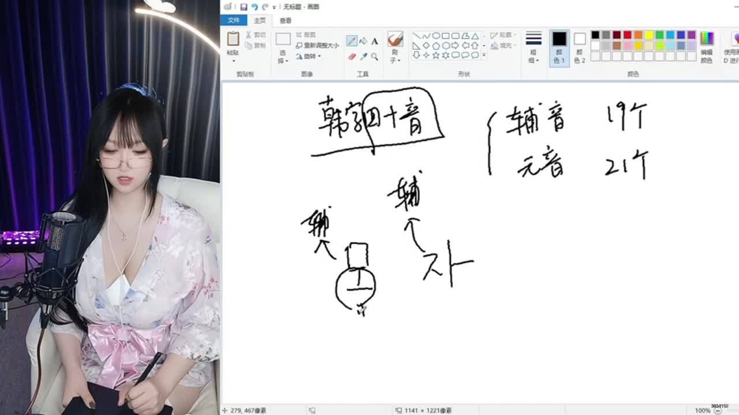
Task: Expand the shapes gallery more arrow
Action: [484, 55]
